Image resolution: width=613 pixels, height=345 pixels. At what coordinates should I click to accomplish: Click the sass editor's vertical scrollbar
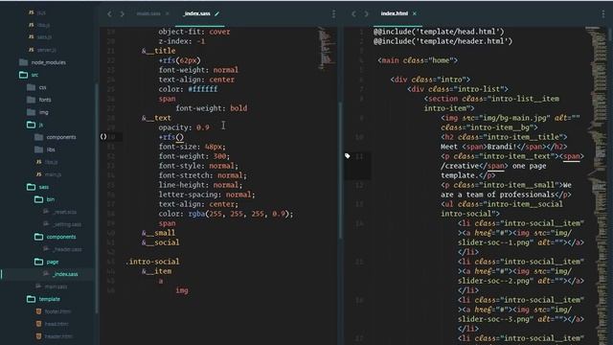340,171
